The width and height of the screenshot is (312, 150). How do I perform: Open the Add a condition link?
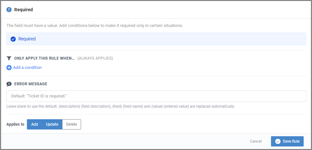(x=28, y=68)
